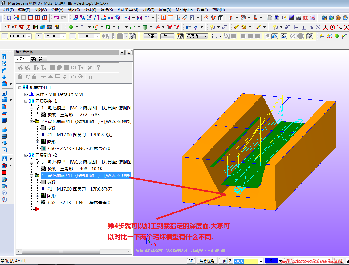
Task: Click the verify selected operations icon
Action: (x=59, y=67)
